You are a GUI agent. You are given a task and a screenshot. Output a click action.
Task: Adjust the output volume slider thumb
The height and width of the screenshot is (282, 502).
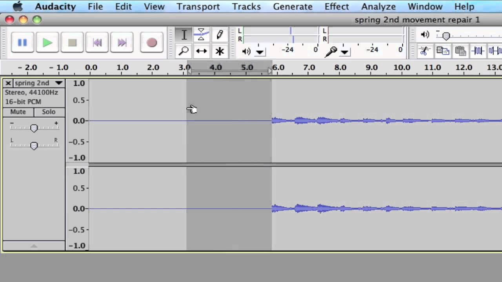(446, 36)
